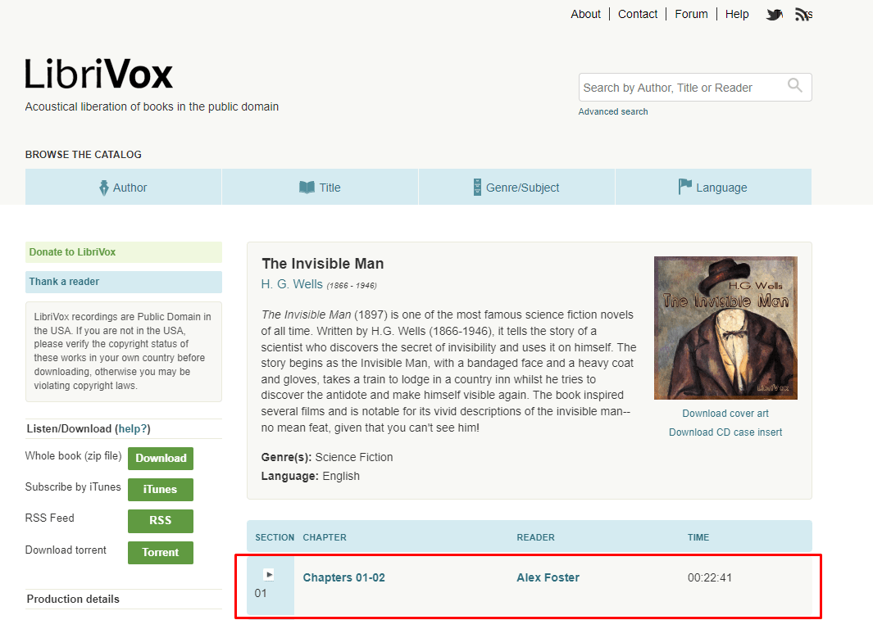Download the whole book zip file

(x=161, y=458)
